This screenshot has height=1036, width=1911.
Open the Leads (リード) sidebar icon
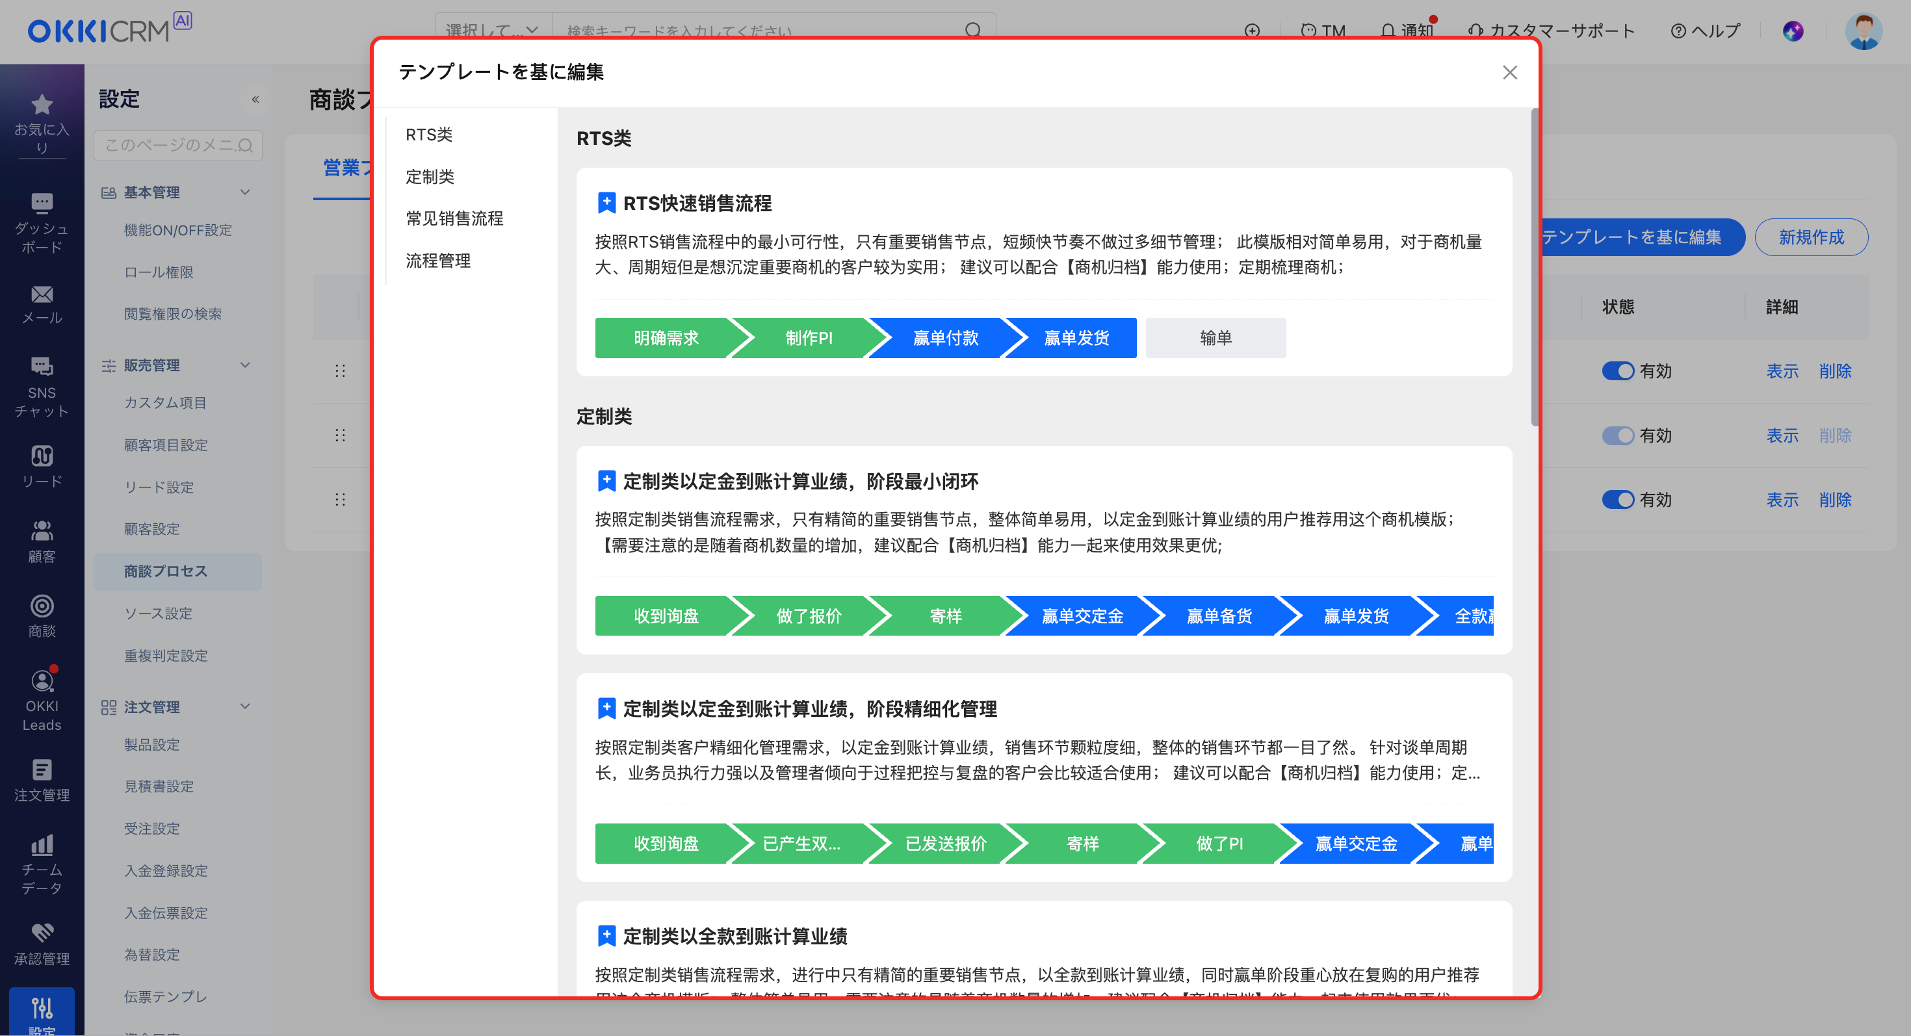(x=42, y=456)
